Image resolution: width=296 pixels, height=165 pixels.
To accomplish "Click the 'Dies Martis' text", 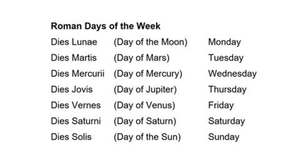I will 74,58.
